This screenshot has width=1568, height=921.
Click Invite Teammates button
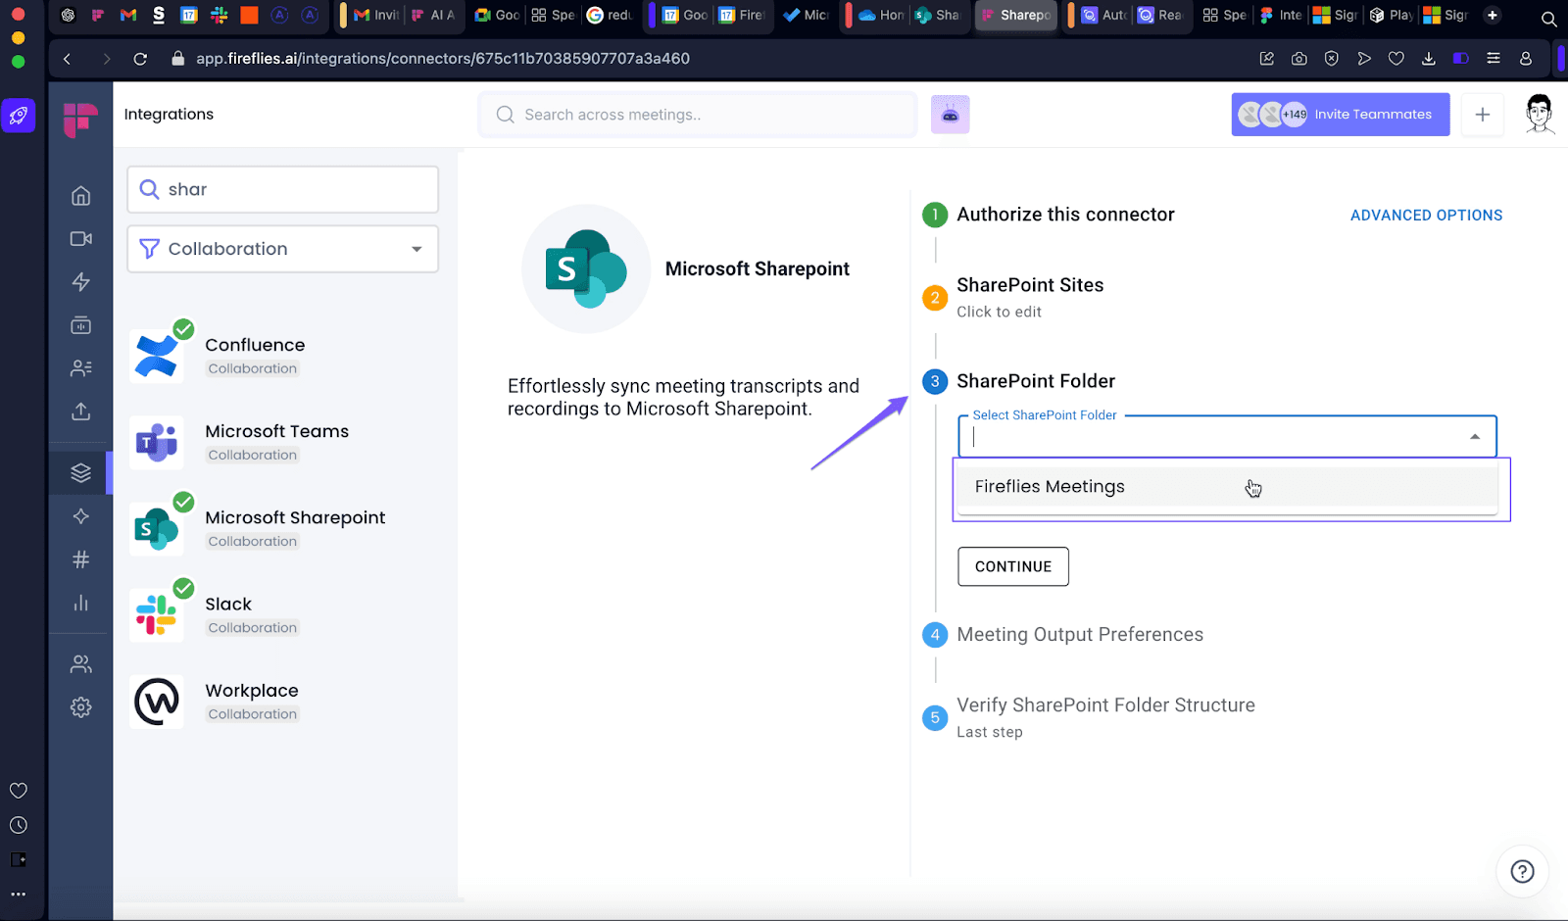1340,115
